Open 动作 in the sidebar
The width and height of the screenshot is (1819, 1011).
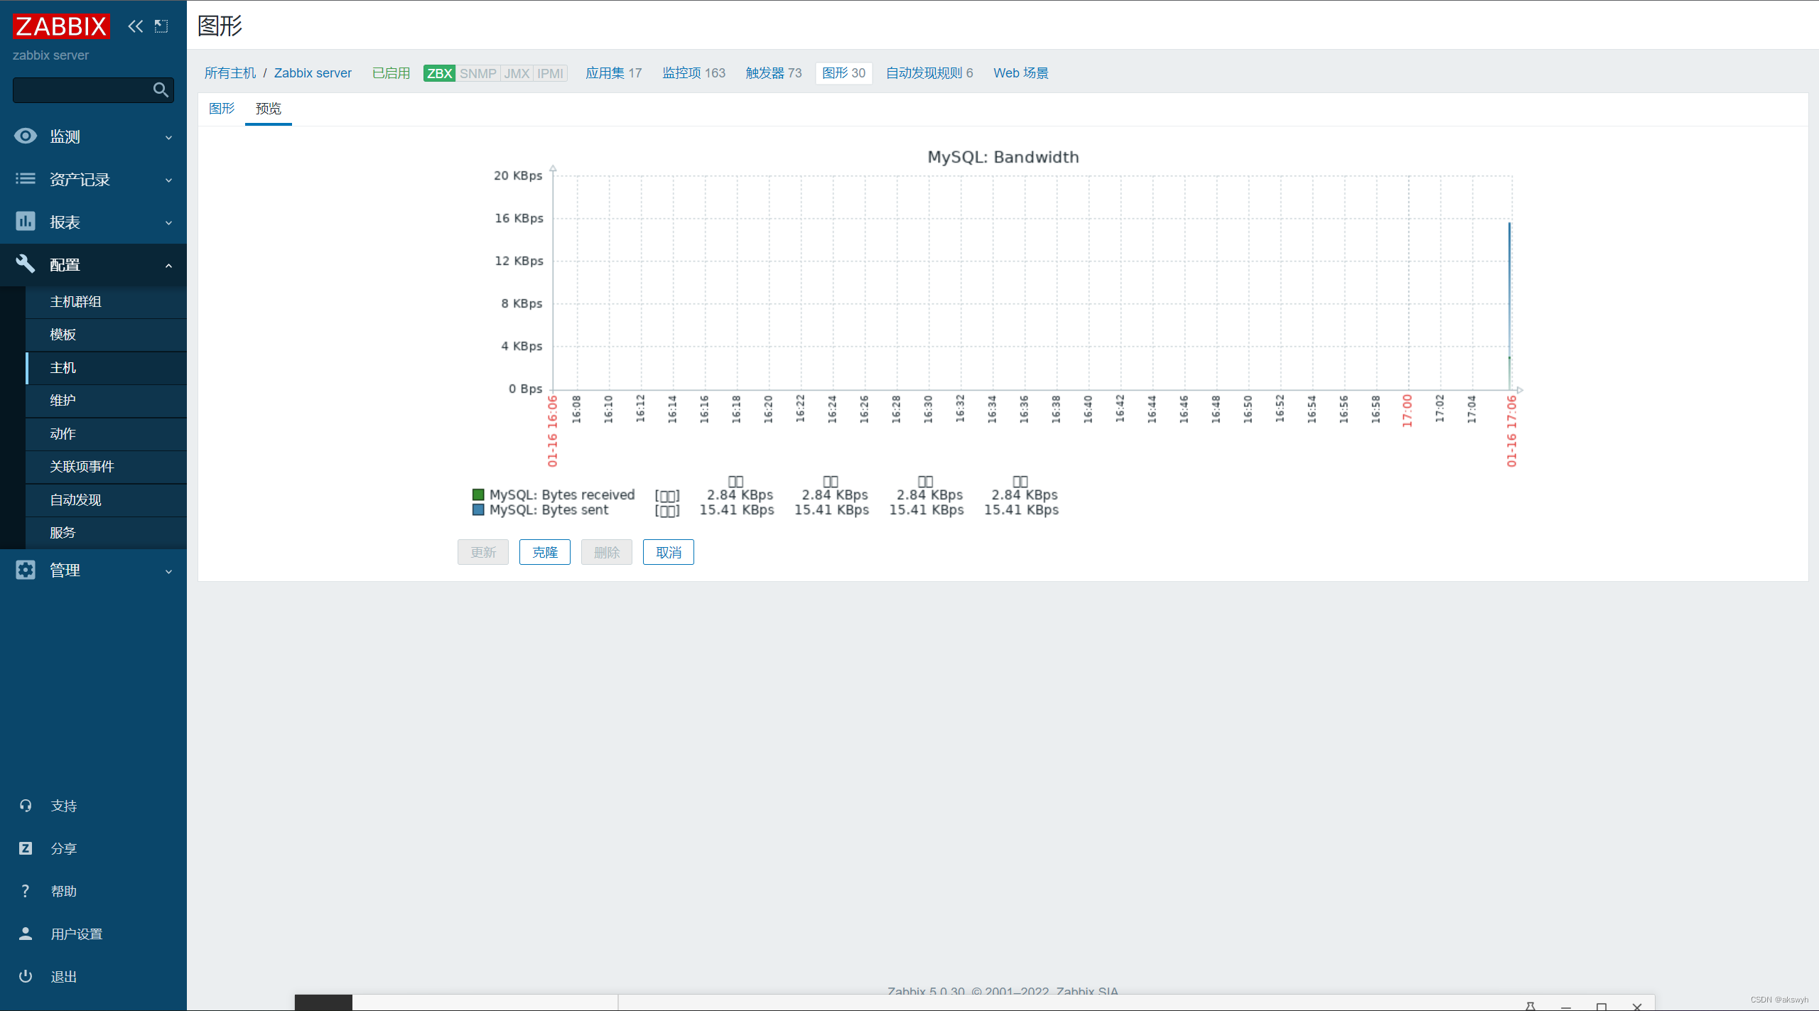click(x=107, y=434)
